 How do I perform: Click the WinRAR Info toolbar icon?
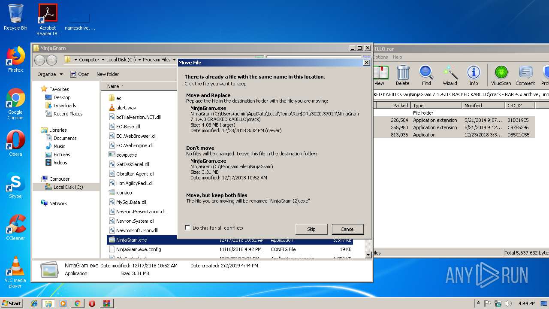pos(474,76)
